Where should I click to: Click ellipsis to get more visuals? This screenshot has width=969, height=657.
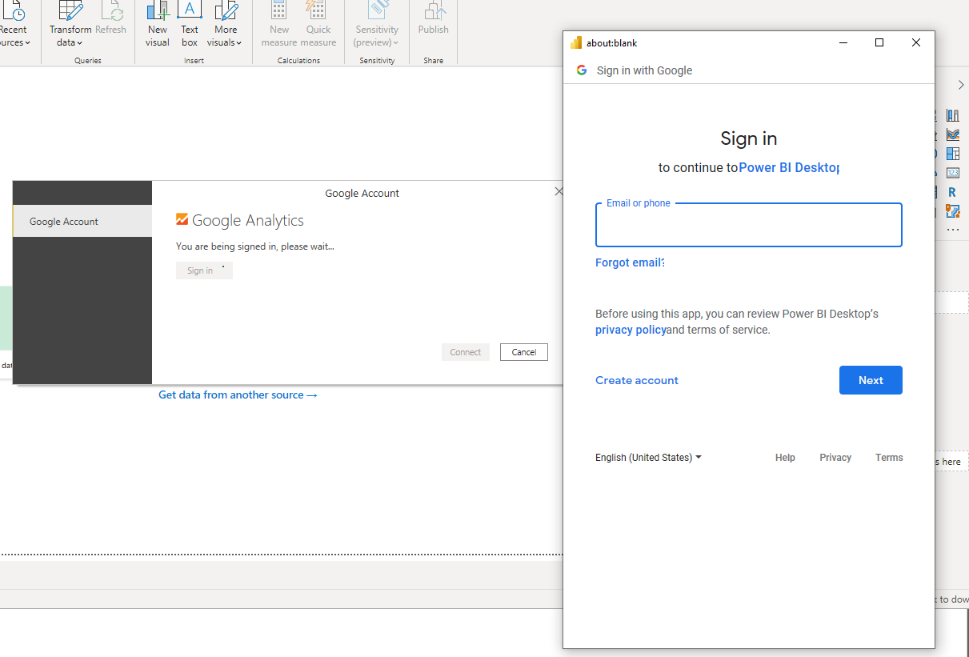952,230
